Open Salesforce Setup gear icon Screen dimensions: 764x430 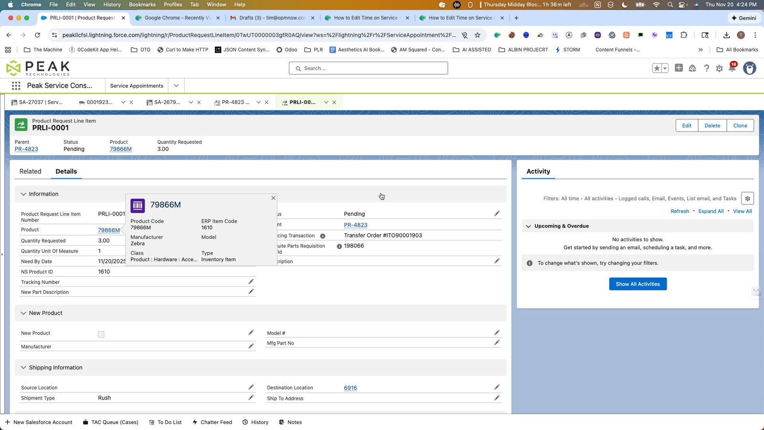[719, 68]
